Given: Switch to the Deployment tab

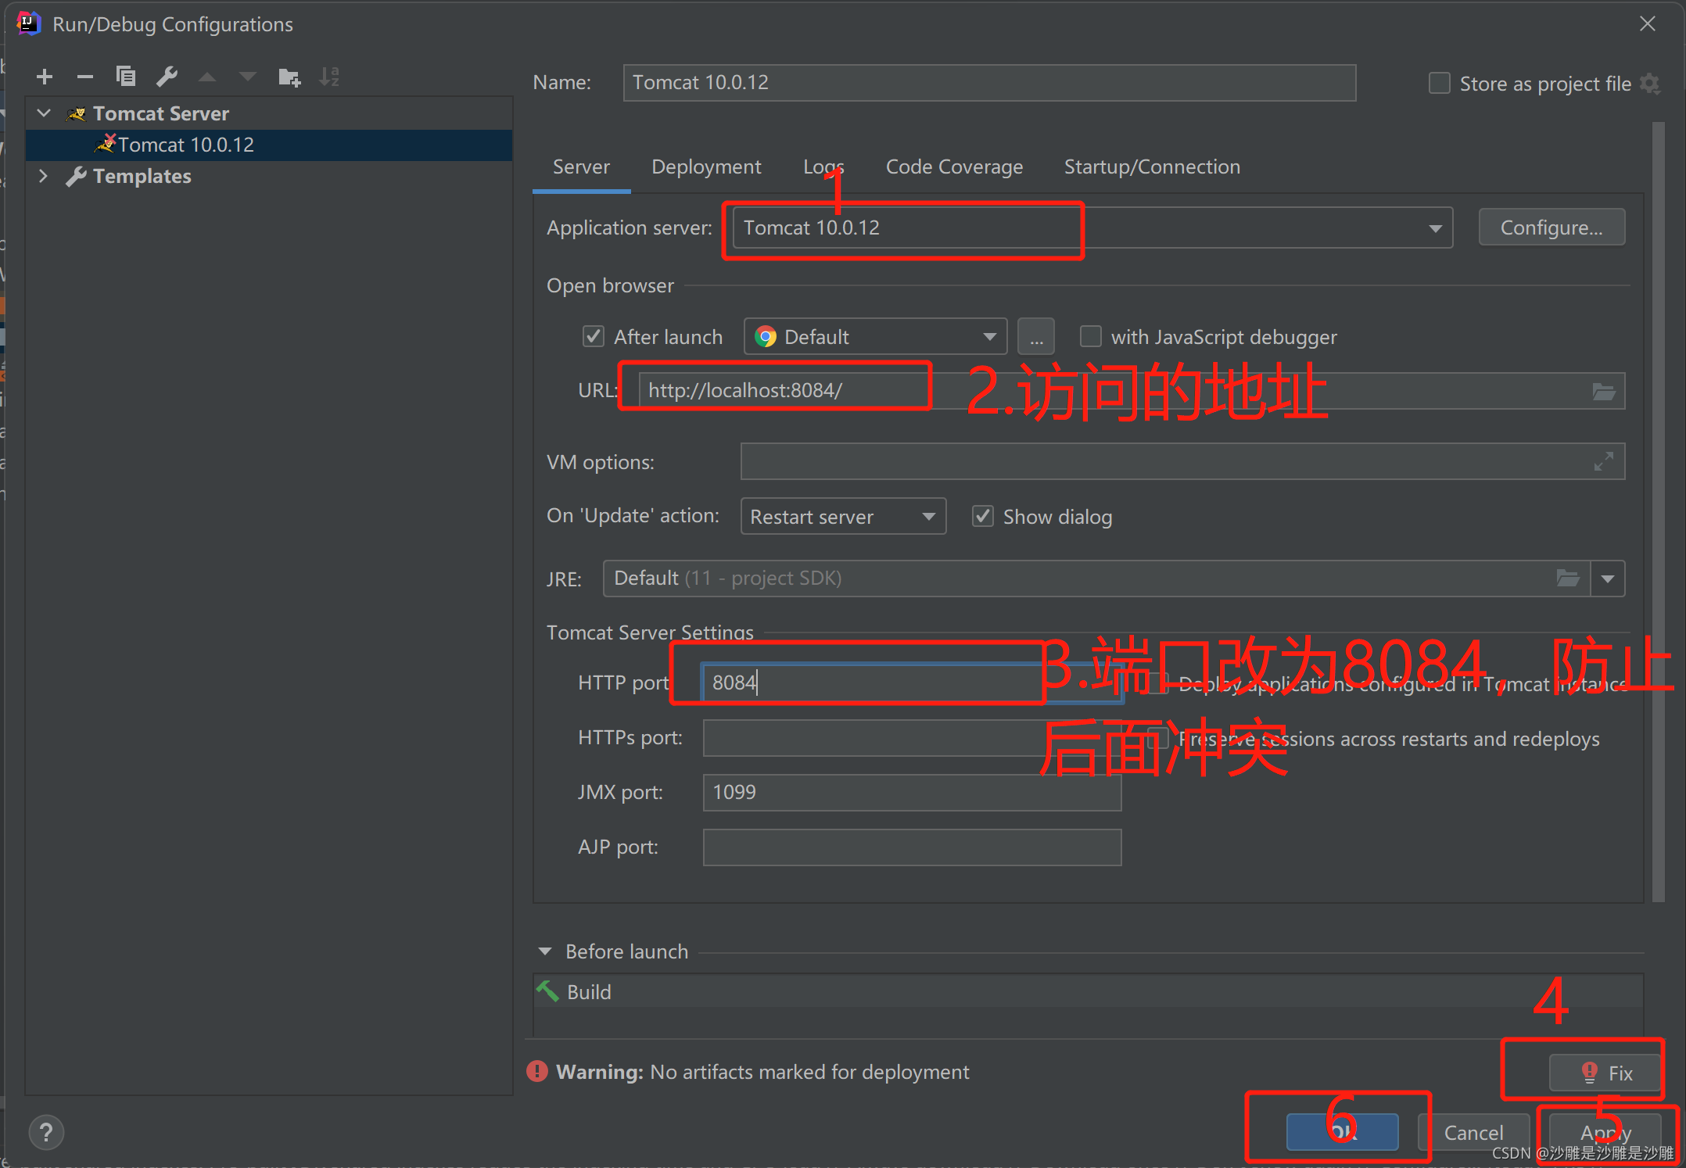Looking at the screenshot, I should pos(705,167).
